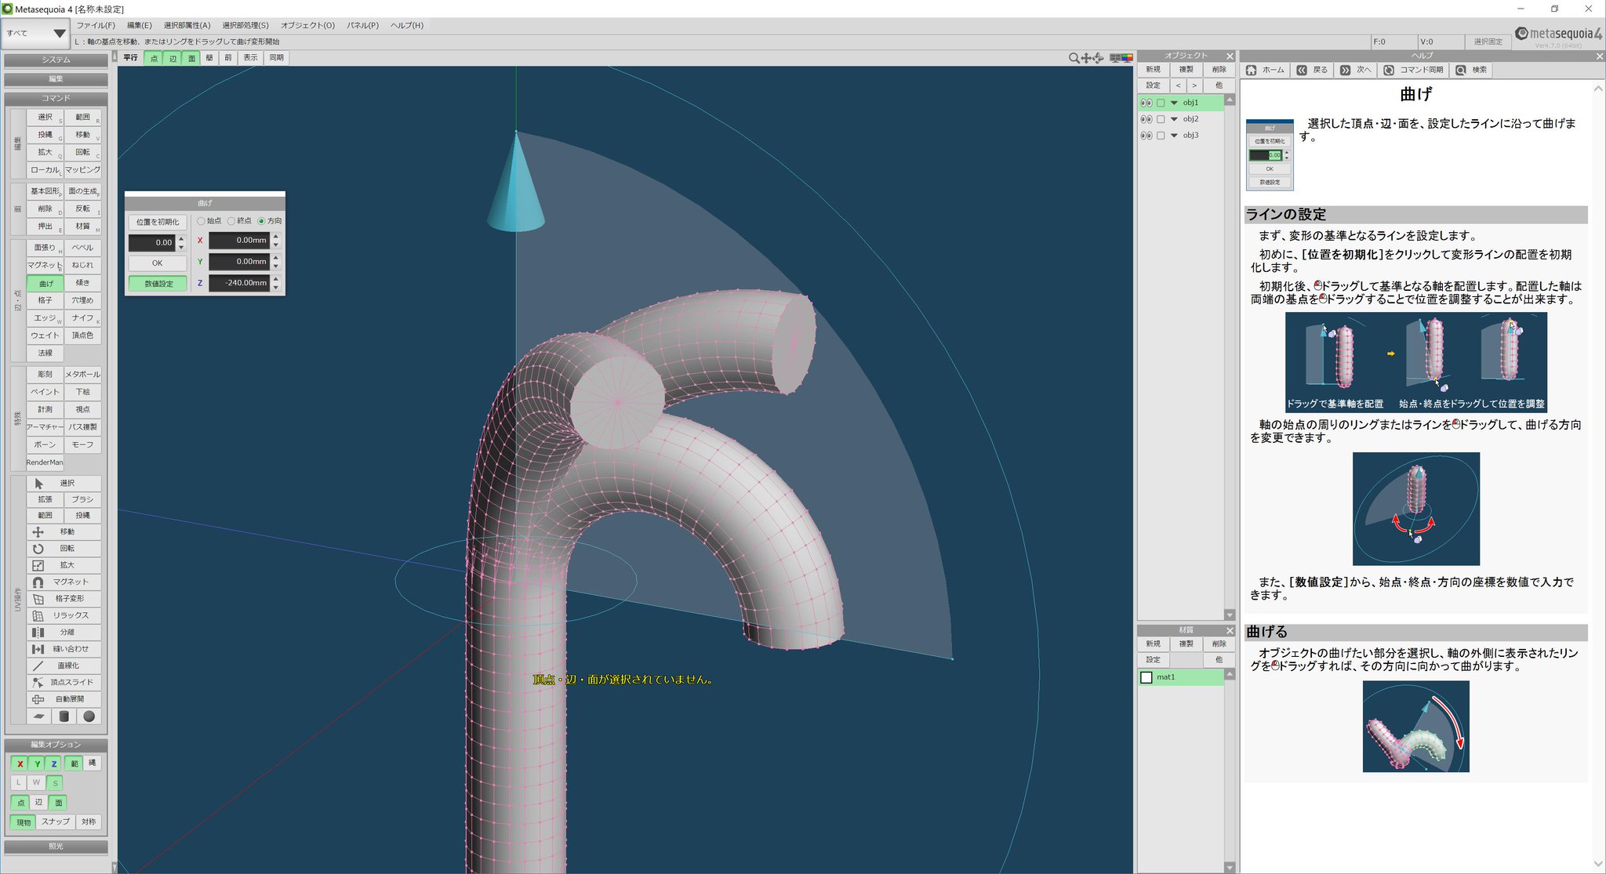Click the planar UV mapping icon

pyautogui.click(x=38, y=716)
